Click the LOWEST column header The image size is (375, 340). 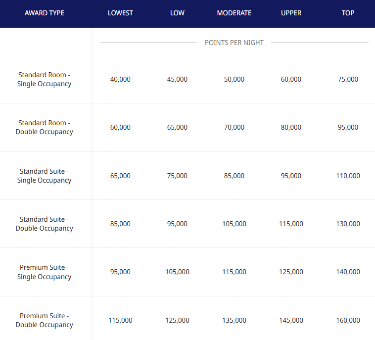click(120, 13)
